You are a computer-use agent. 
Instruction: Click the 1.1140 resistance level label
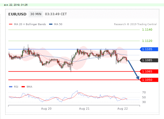pos(147,30)
